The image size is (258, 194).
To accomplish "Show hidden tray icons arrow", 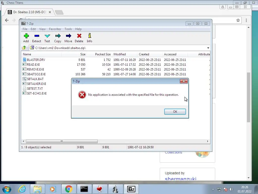I will click(213, 189).
